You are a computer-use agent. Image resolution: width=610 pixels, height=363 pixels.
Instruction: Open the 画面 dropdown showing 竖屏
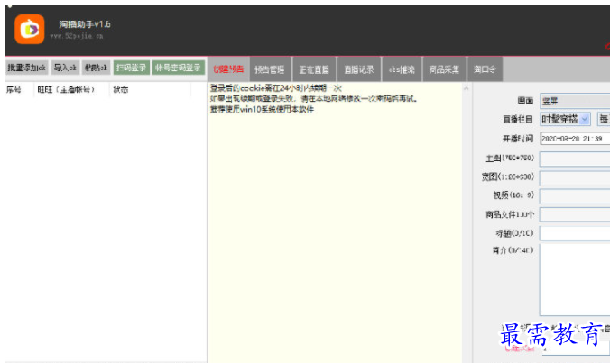[x=575, y=101]
